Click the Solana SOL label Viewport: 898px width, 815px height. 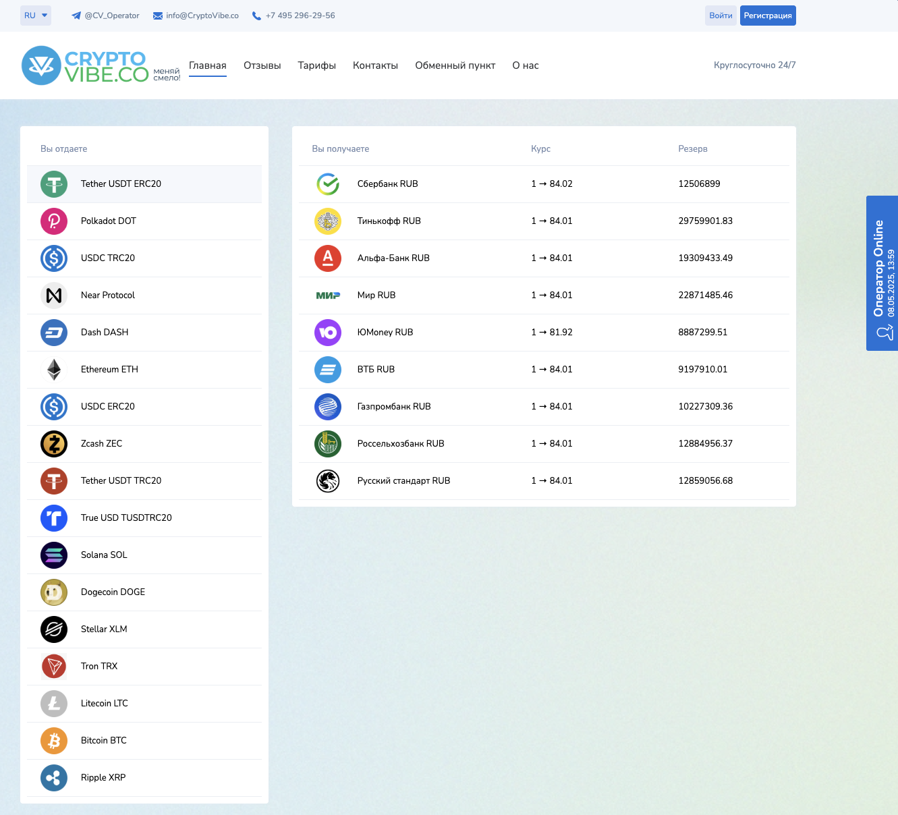point(104,555)
